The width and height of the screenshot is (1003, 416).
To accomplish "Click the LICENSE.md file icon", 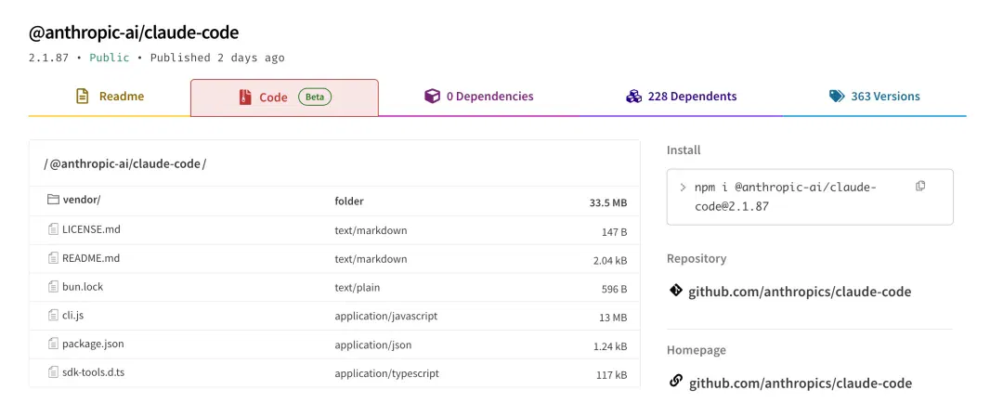I will [x=53, y=229].
